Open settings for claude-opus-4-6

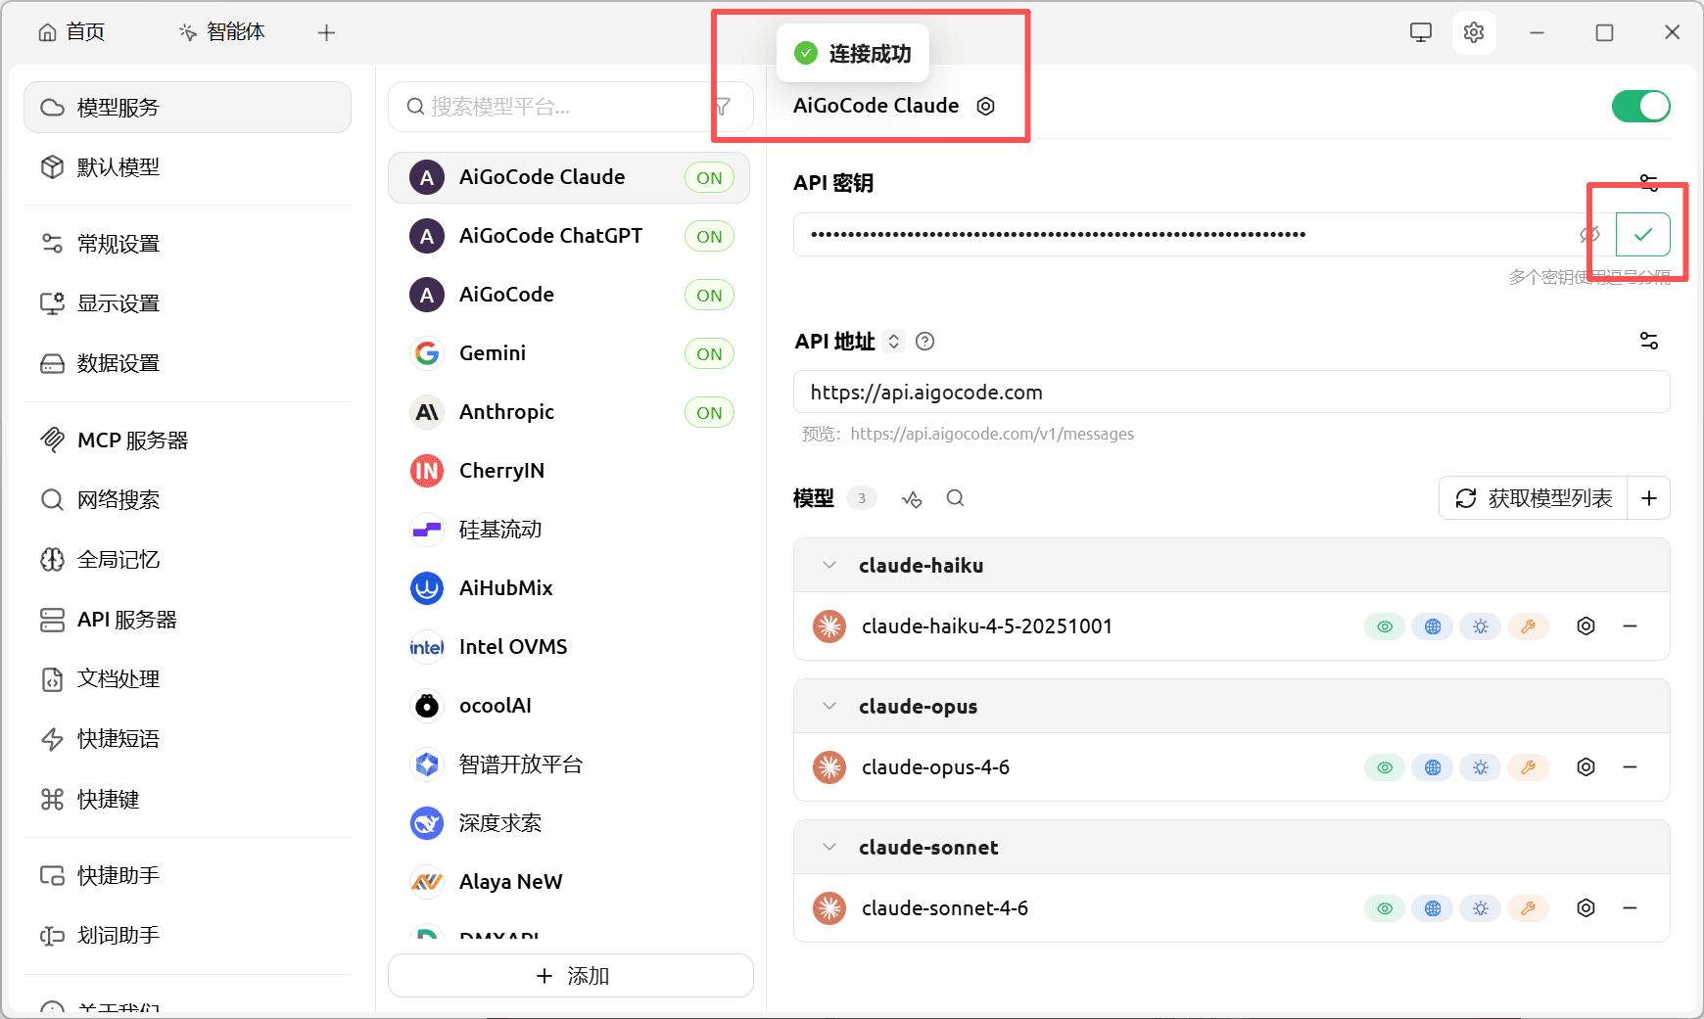1586,767
